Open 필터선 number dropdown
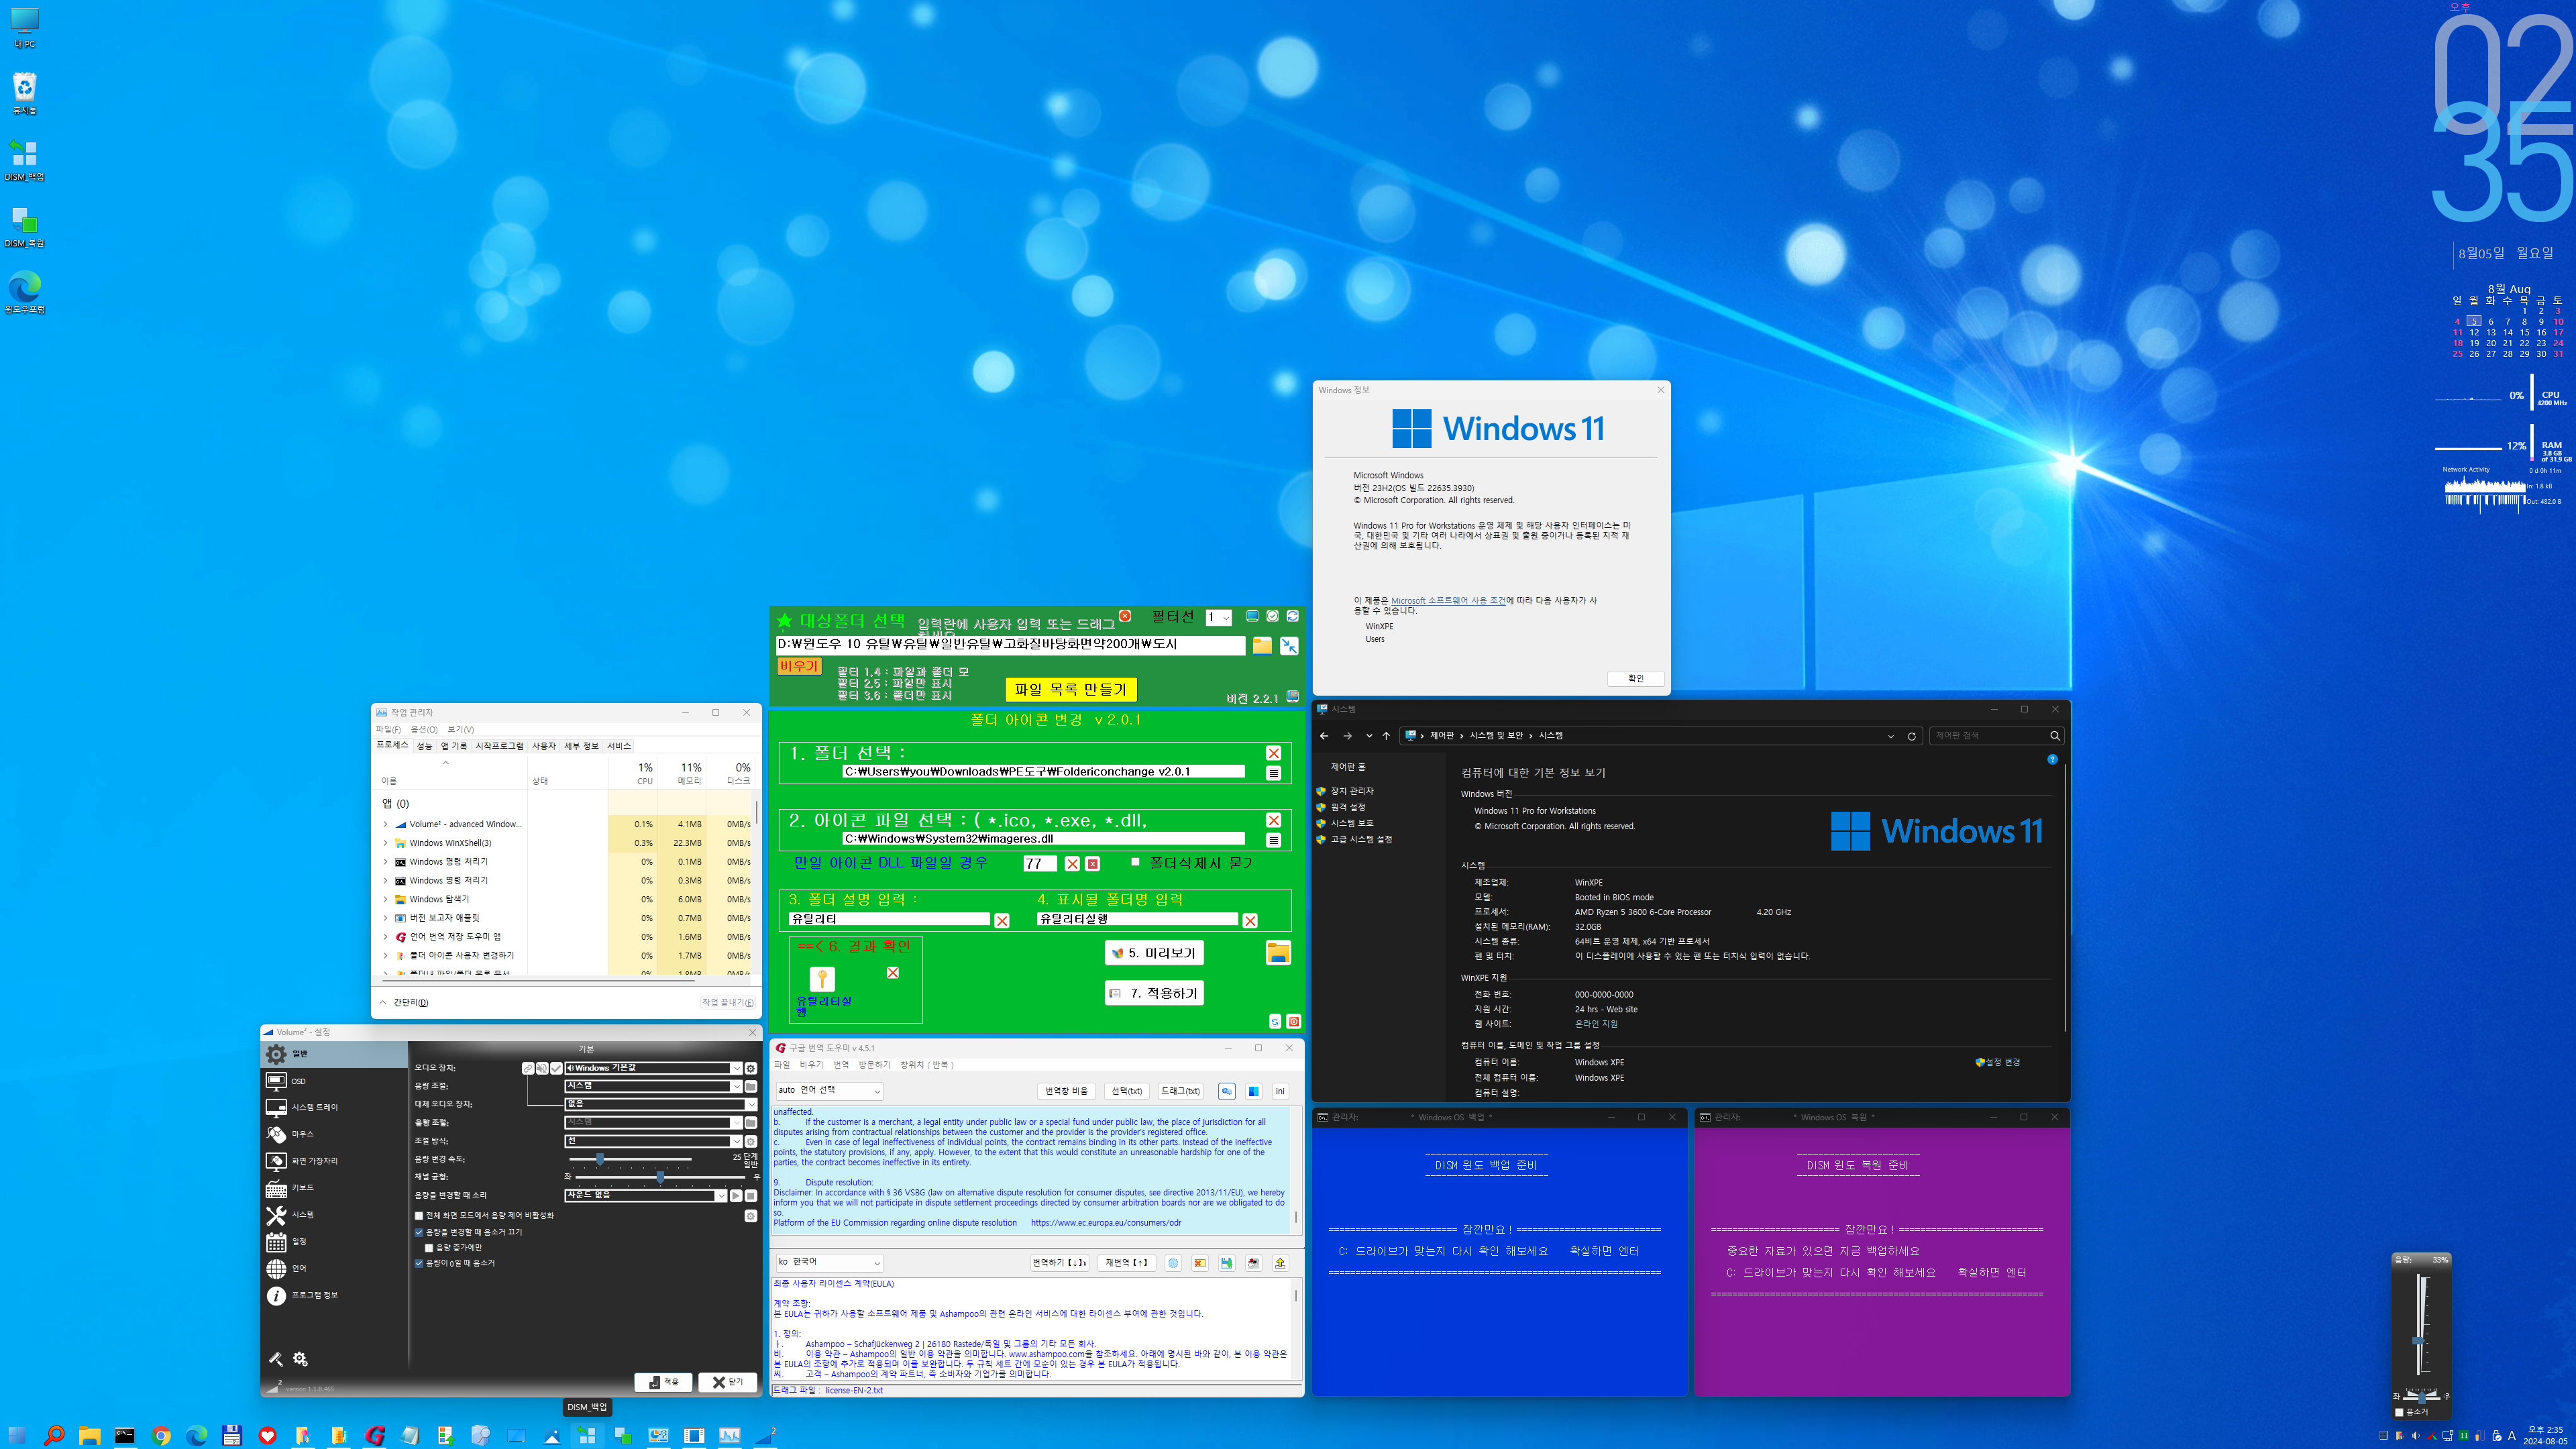Viewport: 2576px width, 1449px height. [x=1218, y=618]
